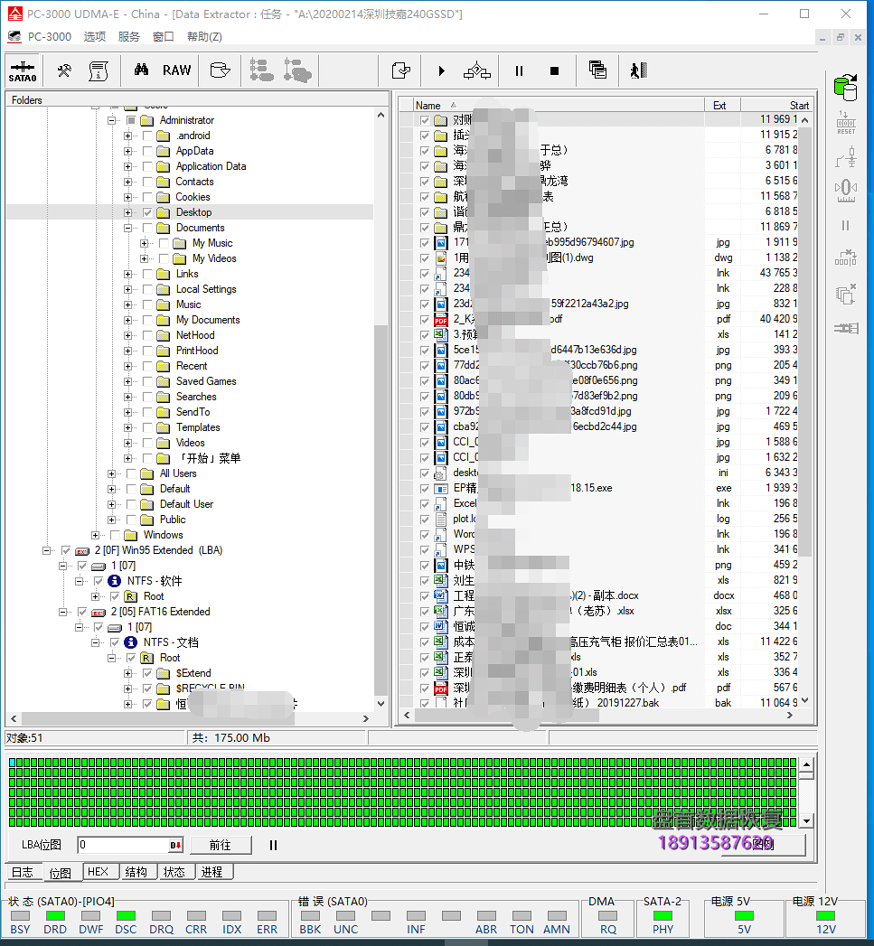Click the power switch icon in right sidebar
Image resolution: width=874 pixels, height=946 pixels.
pyautogui.click(x=846, y=159)
